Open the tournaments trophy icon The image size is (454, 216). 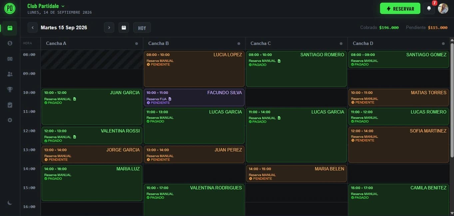(10, 89)
